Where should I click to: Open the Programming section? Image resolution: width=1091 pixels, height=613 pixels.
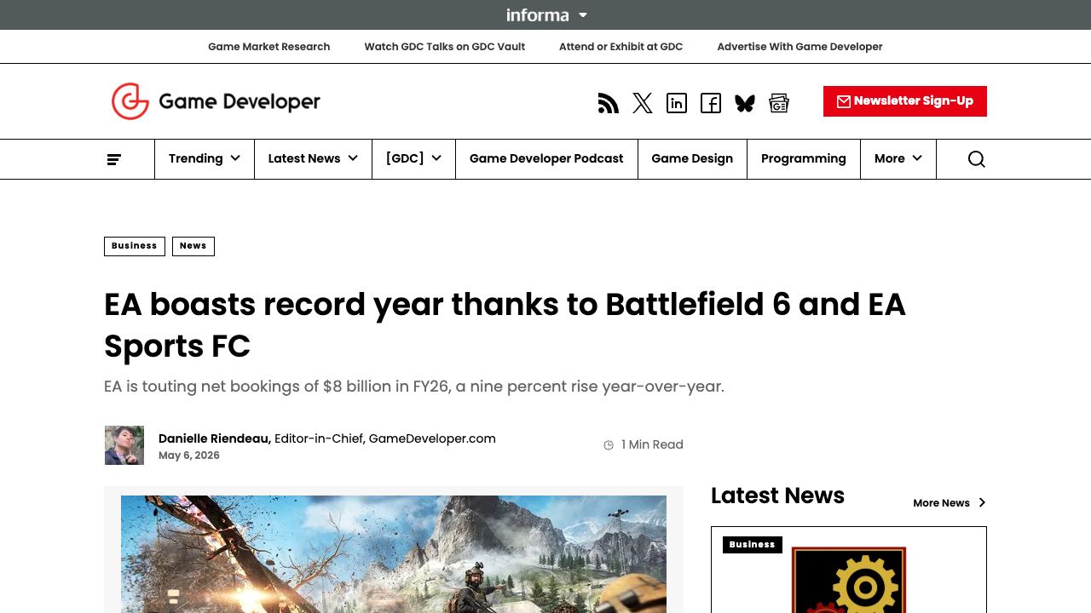pos(804,159)
